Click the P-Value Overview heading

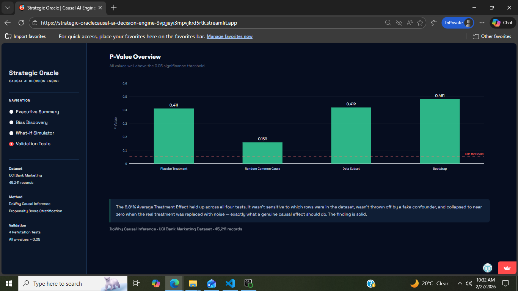(x=135, y=57)
